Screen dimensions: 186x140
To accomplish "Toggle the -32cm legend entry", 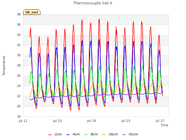I will [130, 134].
